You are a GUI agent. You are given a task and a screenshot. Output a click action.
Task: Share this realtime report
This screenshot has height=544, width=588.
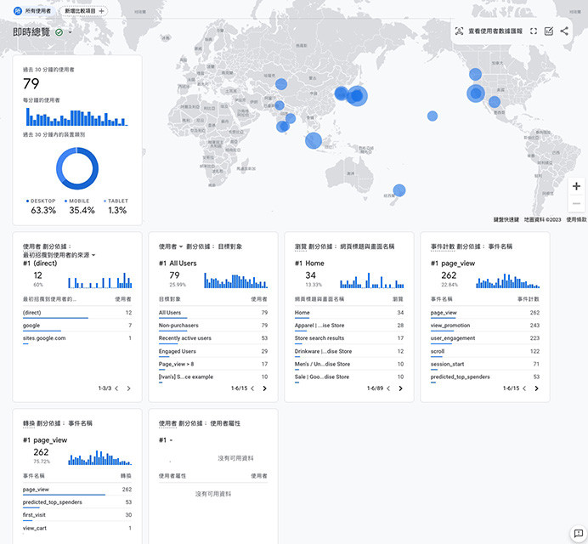[x=564, y=31]
